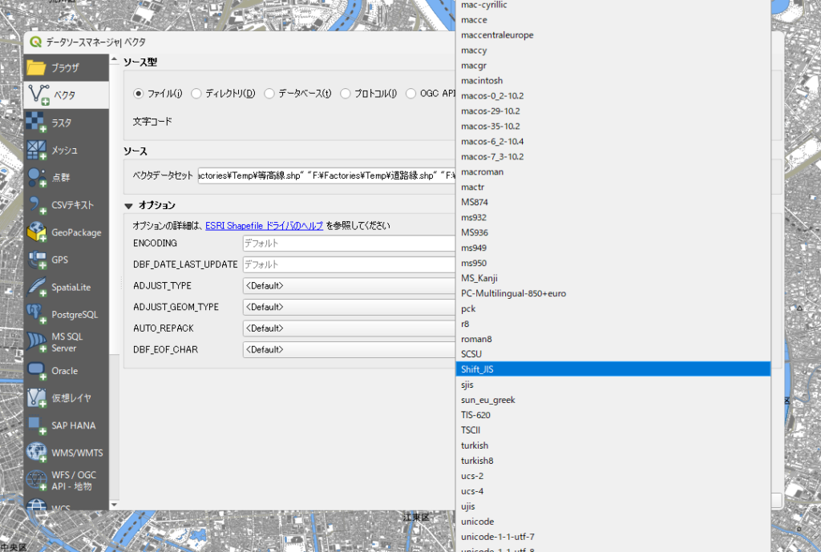Collapse the Options (オプション) section triangle
The height and width of the screenshot is (552, 821).
(129, 206)
